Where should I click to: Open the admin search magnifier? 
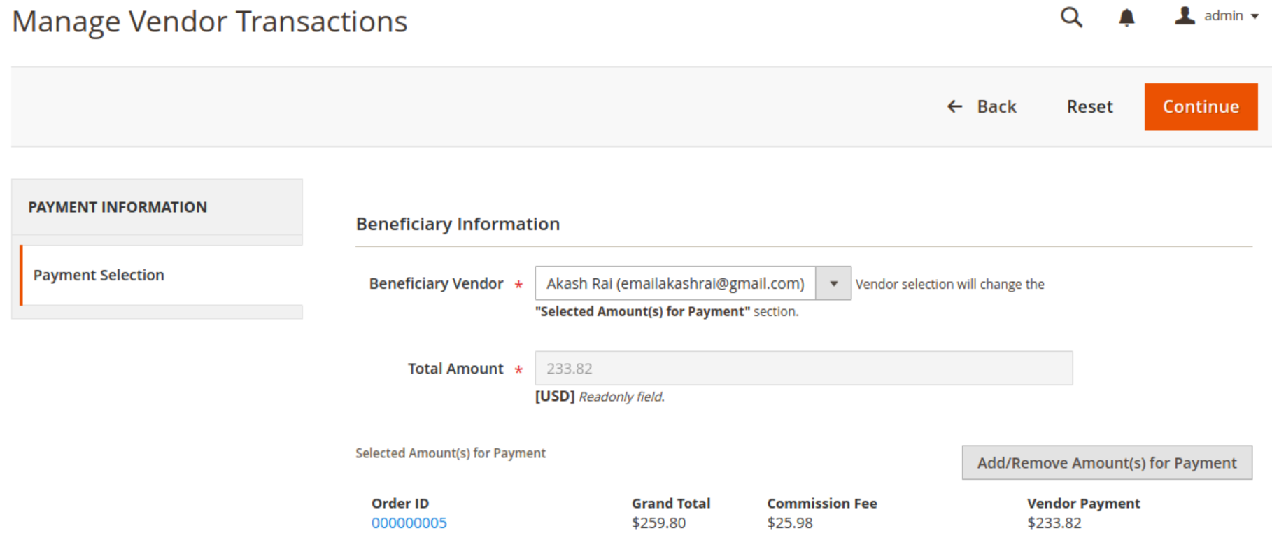coord(1070,17)
